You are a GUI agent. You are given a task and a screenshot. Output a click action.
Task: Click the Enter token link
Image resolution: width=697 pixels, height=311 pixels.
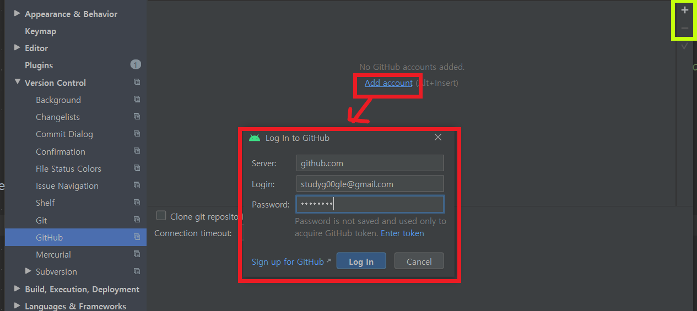pyautogui.click(x=402, y=233)
